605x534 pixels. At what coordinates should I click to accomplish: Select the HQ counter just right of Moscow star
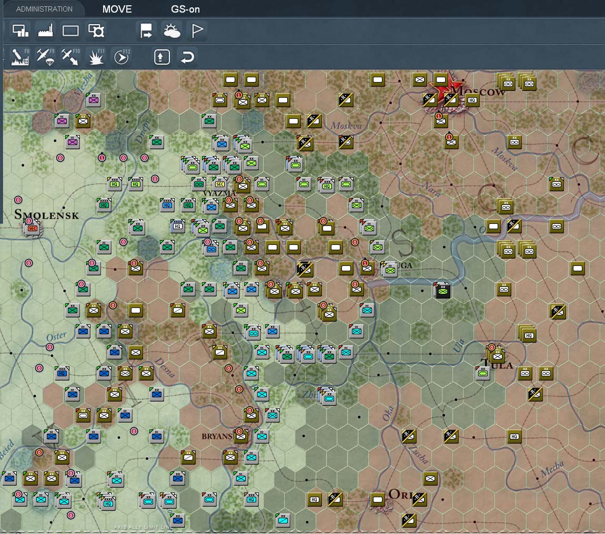(x=472, y=100)
